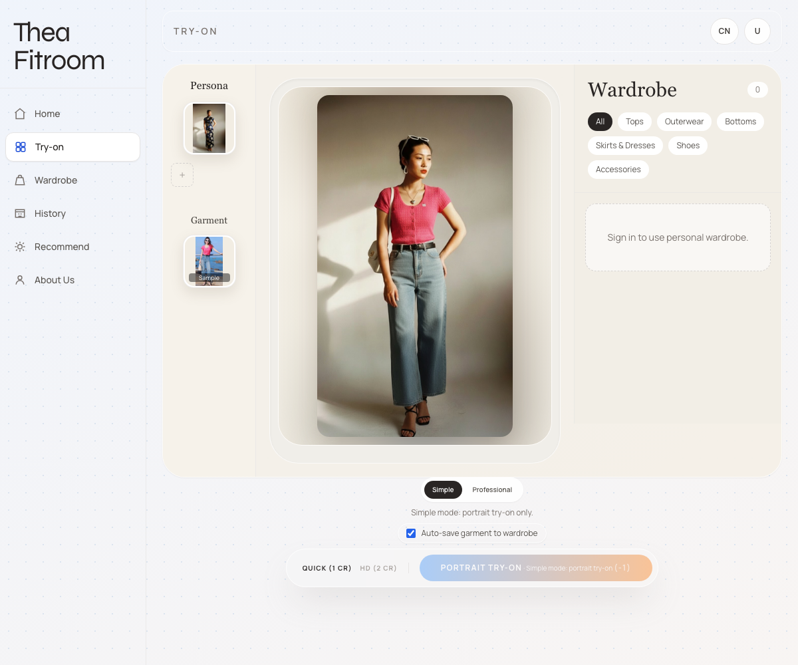Switch language with CN button
The height and width of the screenshot is (665, 798).
pos(724,31)
